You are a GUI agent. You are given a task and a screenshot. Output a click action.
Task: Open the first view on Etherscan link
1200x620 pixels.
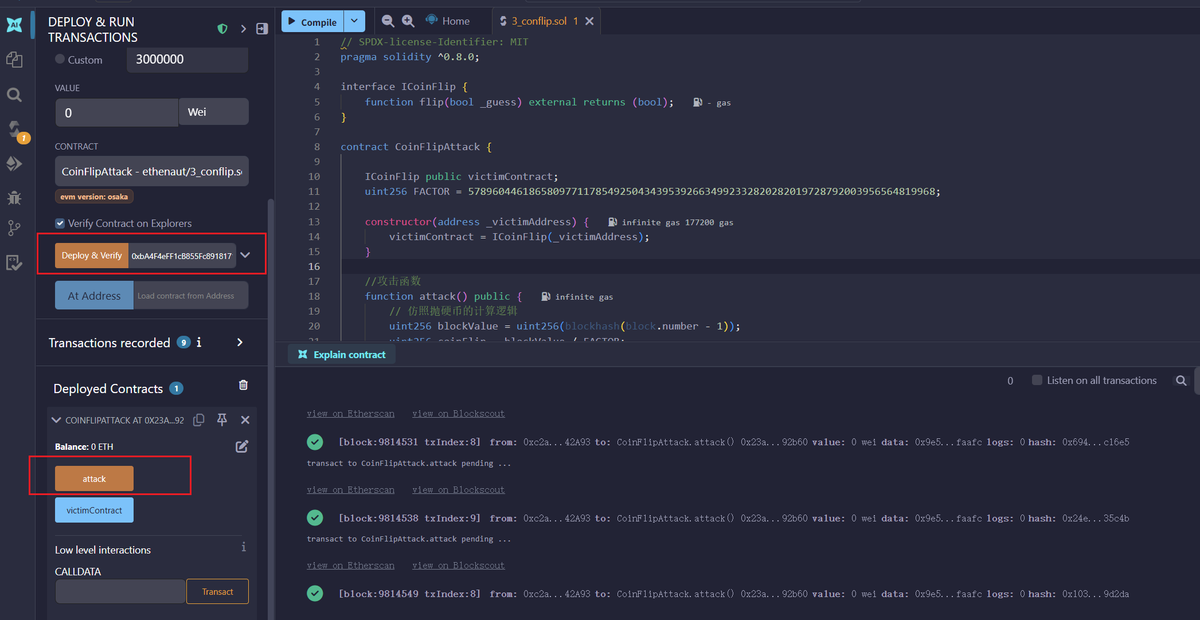pos(350,414)
